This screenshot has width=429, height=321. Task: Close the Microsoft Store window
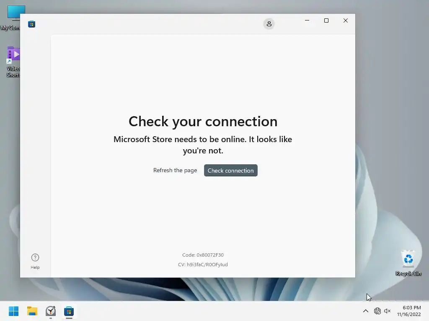[x=346, y=20]
